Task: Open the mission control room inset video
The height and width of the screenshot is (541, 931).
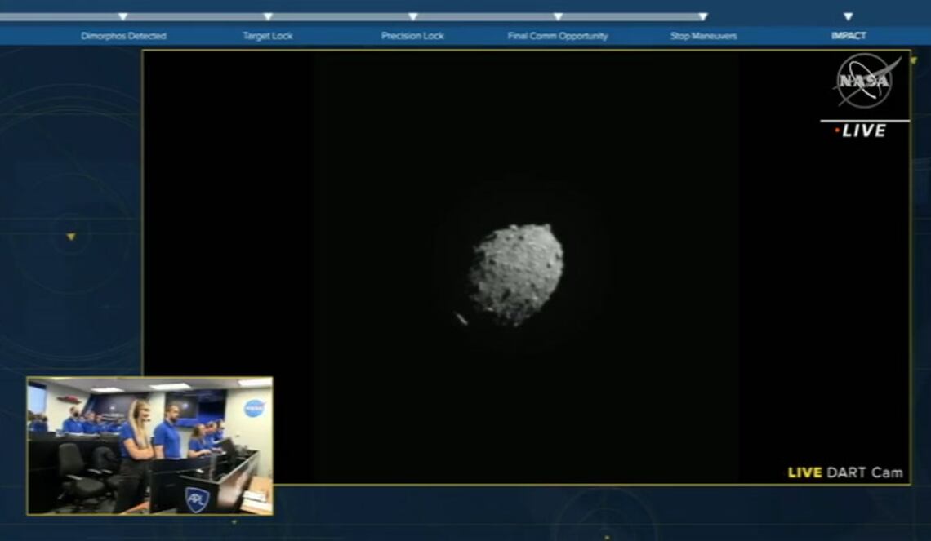Action: click(149, 446)
